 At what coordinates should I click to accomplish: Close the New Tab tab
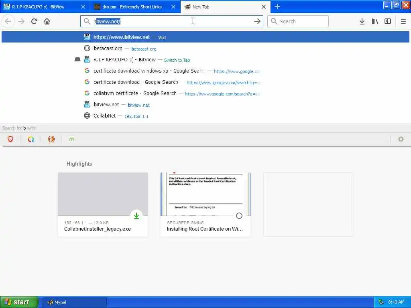(x=264, y=7)
